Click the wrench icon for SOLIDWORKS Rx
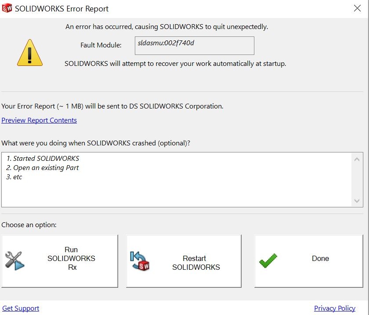369x315 pixels. coord(15,261)
